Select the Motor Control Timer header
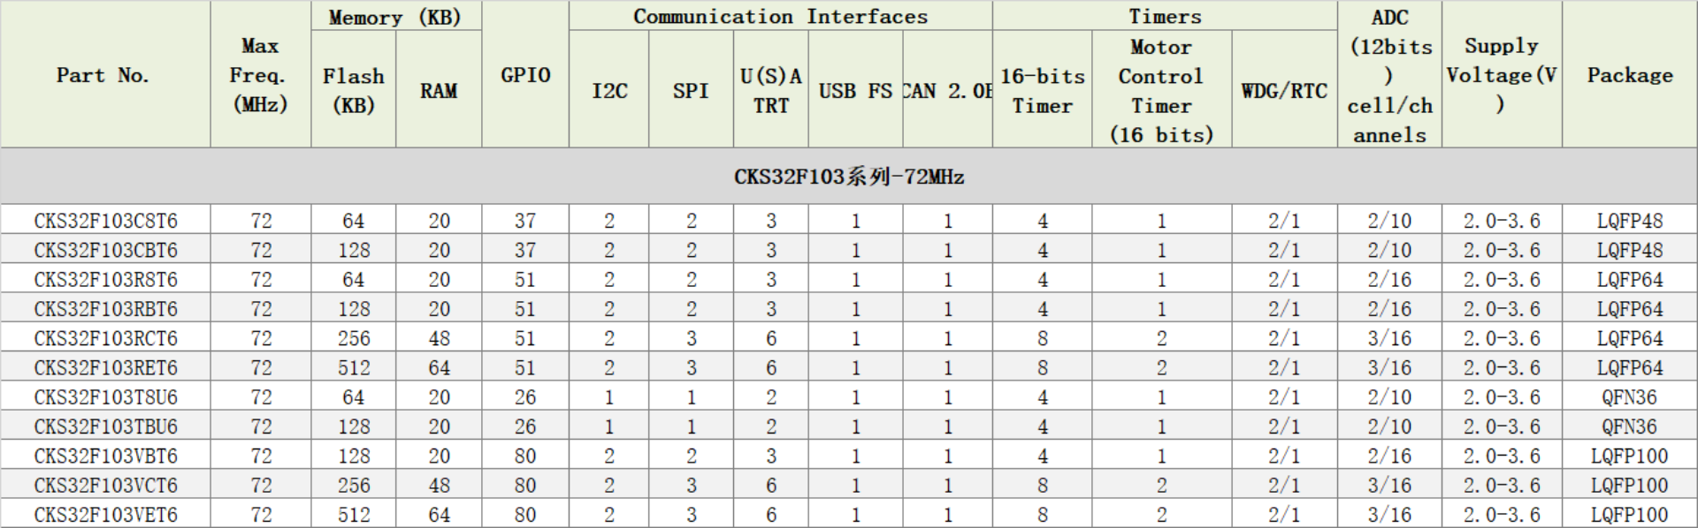 tap(1161, 89)
